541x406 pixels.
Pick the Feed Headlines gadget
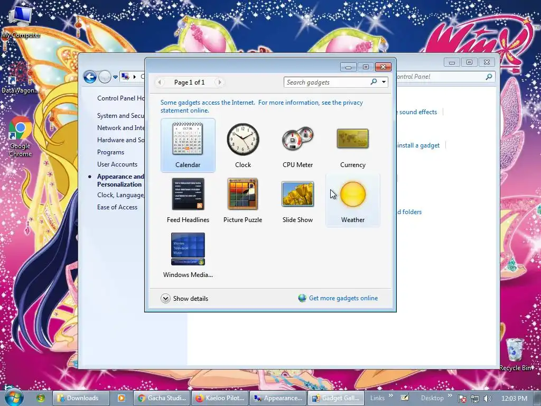click(x=188, y=200)
